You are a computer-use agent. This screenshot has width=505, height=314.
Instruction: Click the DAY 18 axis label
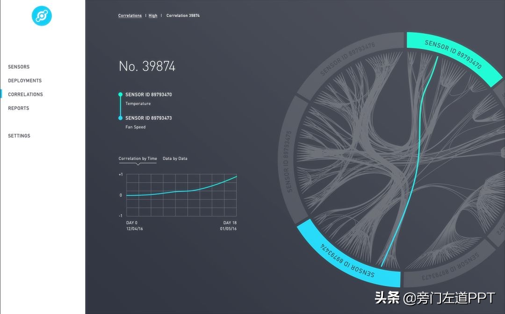(x=230, y=222)
